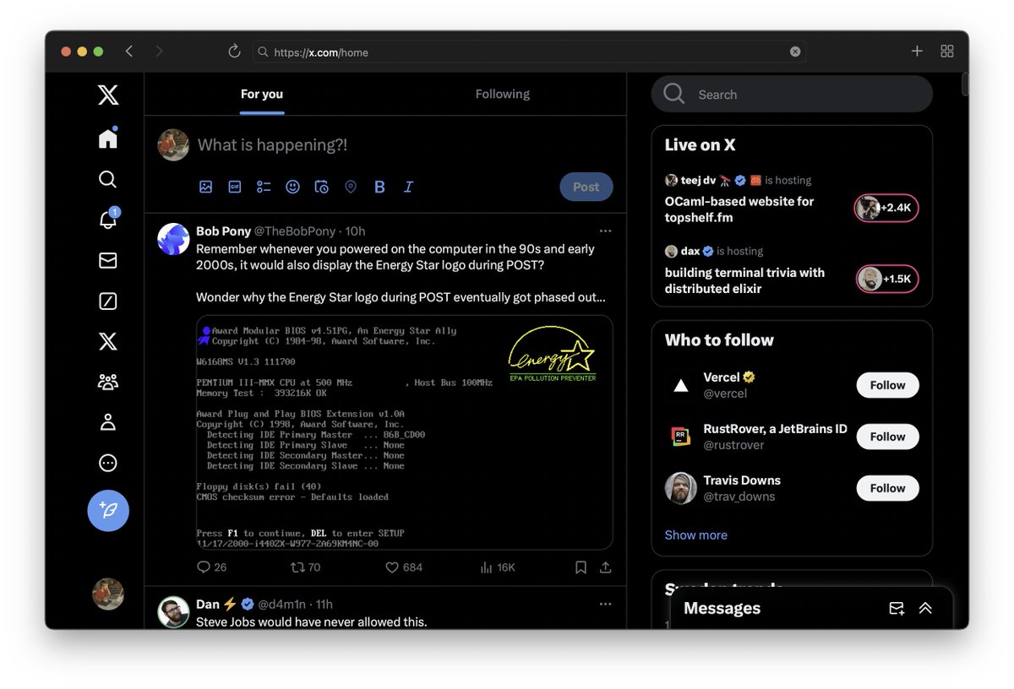Toggle bold formatting in composer
Viewport: 1014px width, 689px height.
tap(379, 187)
